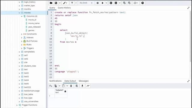192x108 pixels.
Task: Select the usa_universities table
Action: tap(31, 101)
